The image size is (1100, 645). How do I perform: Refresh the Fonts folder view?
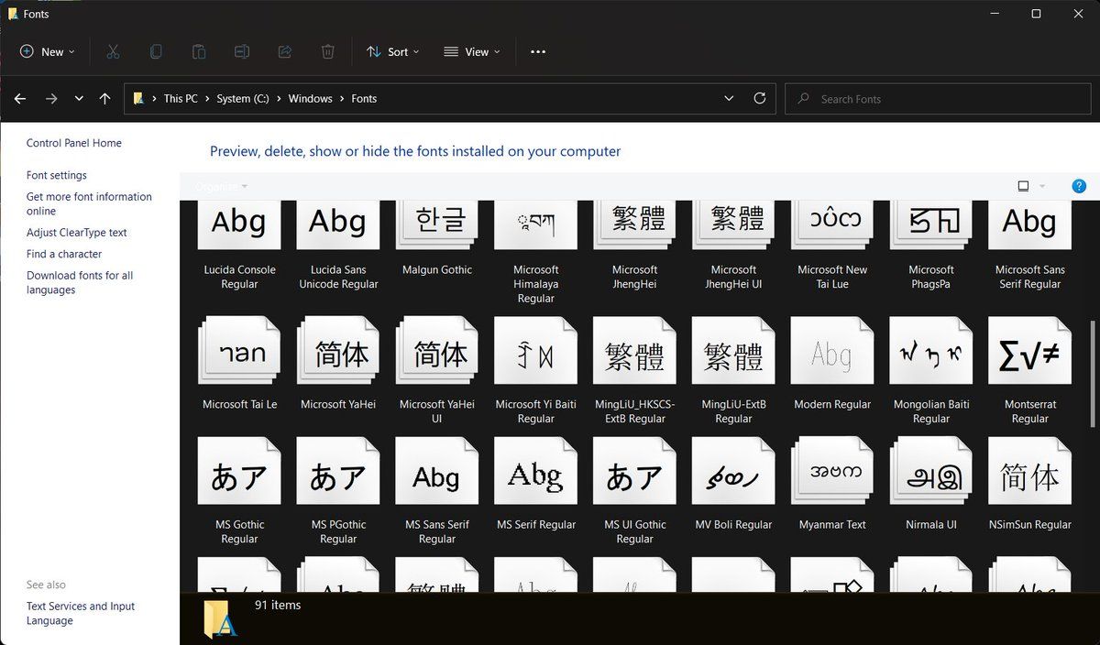[x=759, y=99]
